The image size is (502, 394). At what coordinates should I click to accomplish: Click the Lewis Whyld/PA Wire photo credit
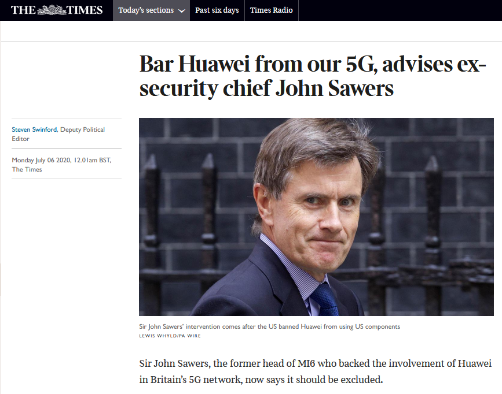point(170,336)
